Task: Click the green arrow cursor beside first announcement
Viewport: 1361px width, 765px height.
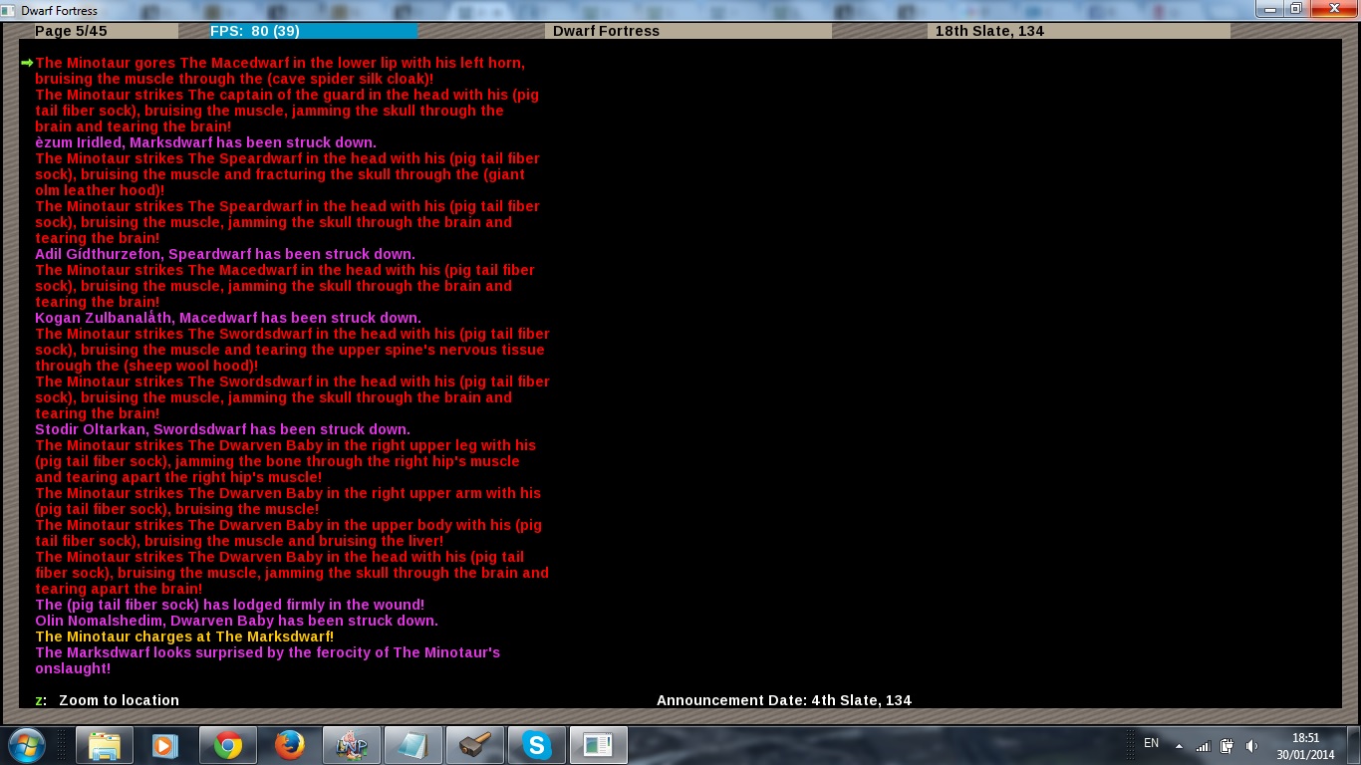Action: click(27, 63)
